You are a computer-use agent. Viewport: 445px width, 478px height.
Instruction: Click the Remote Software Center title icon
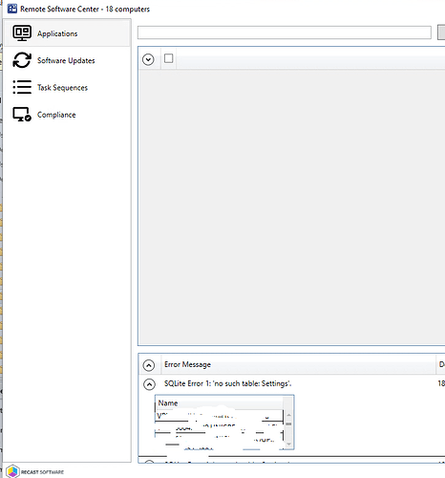click(12, 9)
